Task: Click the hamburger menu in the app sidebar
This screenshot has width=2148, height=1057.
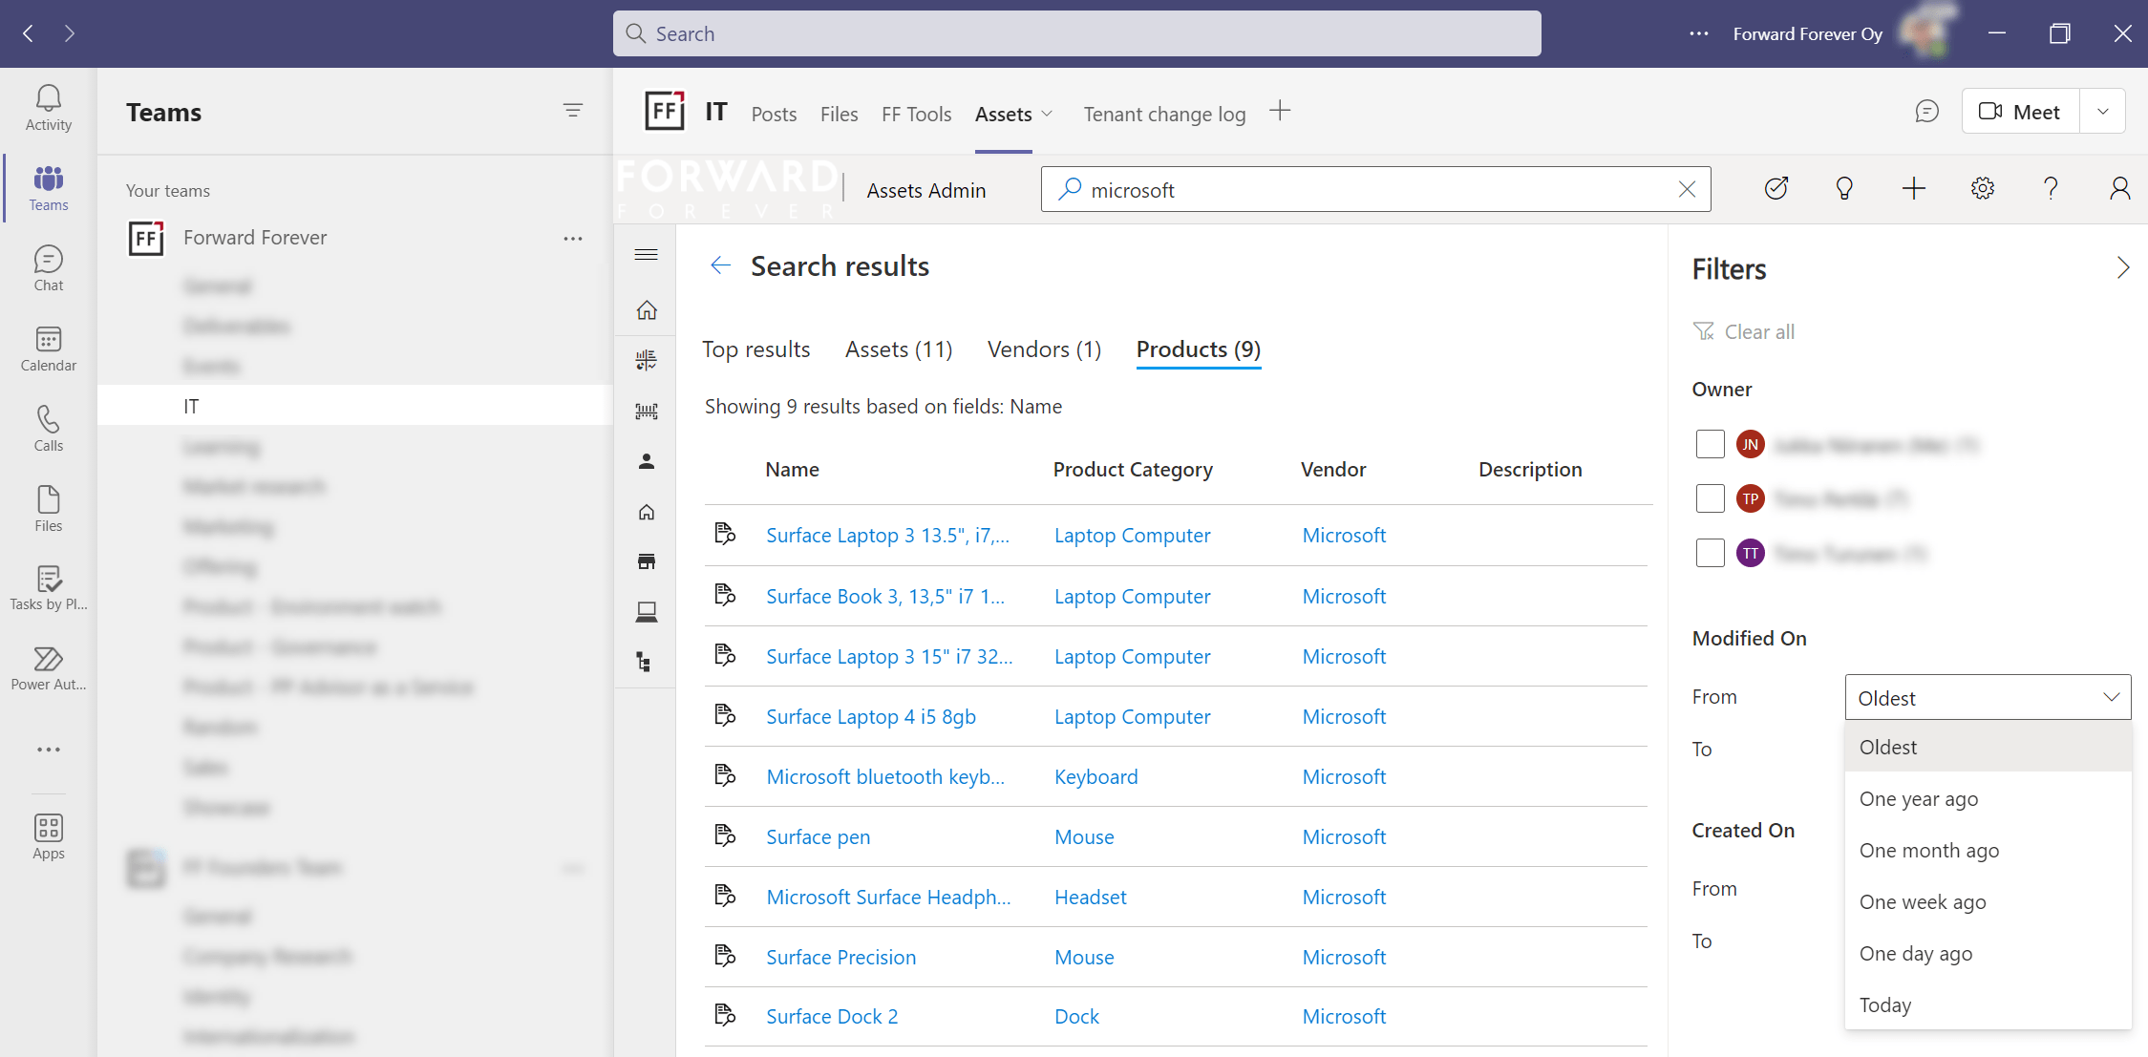Action: click(x=647, y=255)
